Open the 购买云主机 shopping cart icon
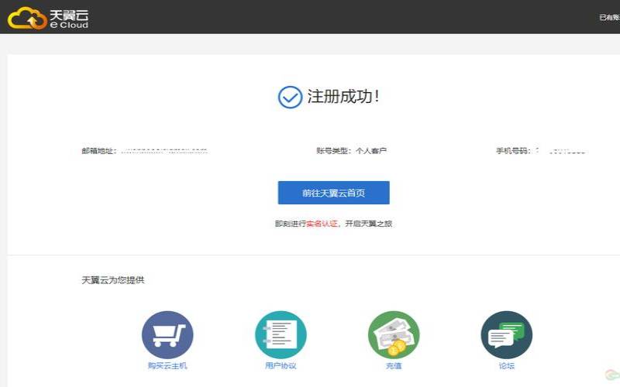Screen dimensions: 620x387 (167, 335)
